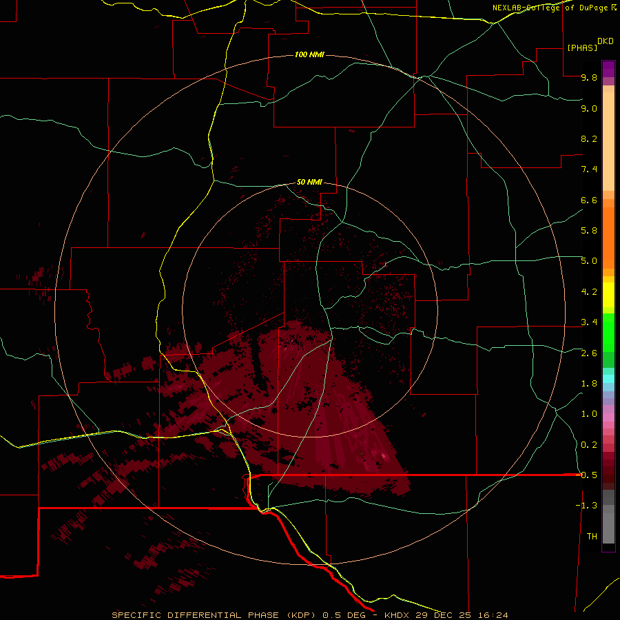This screenshot has height=620, width=620.
Task: Click the 1.0 legend value
Action: [589, 414]
